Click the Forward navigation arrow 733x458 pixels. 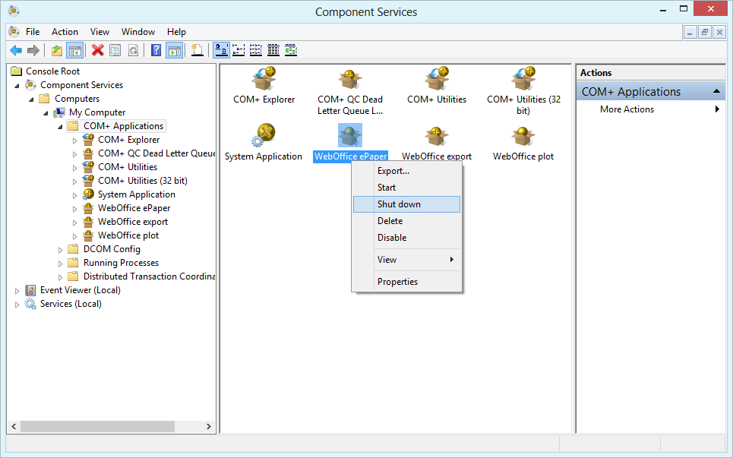(x=34, y=50)
